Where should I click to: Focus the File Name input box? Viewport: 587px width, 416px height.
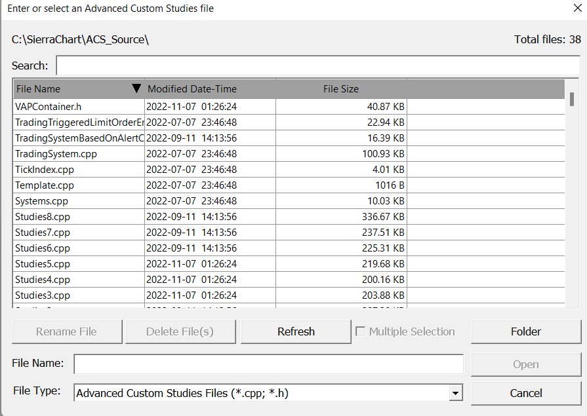tap(268, 364)
